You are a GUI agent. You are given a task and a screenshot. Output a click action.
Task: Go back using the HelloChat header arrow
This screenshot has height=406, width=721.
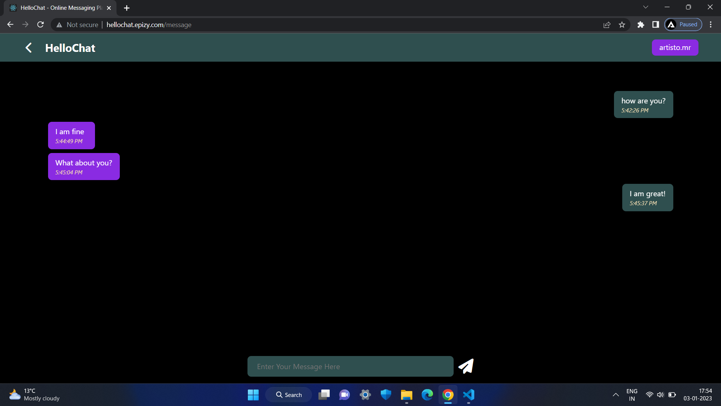pyautogui.click(x=29, y=48)
